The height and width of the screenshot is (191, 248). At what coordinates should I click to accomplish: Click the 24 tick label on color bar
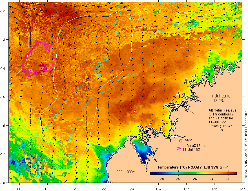tap(162, 179)
